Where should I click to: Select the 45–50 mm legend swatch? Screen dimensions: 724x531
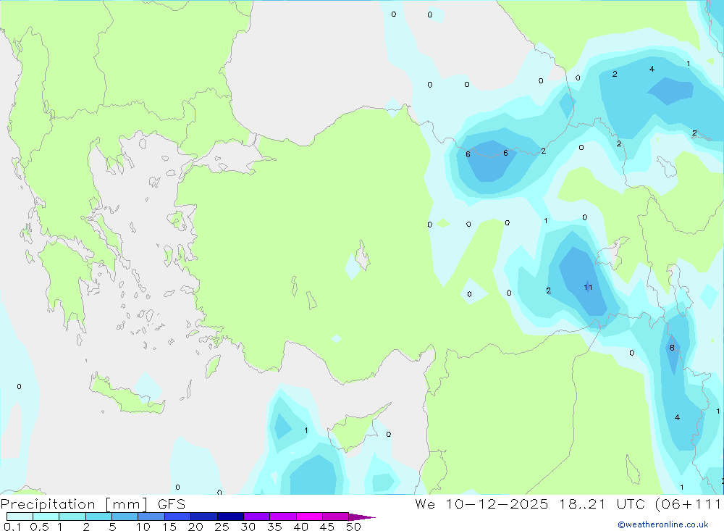[336, 517]
